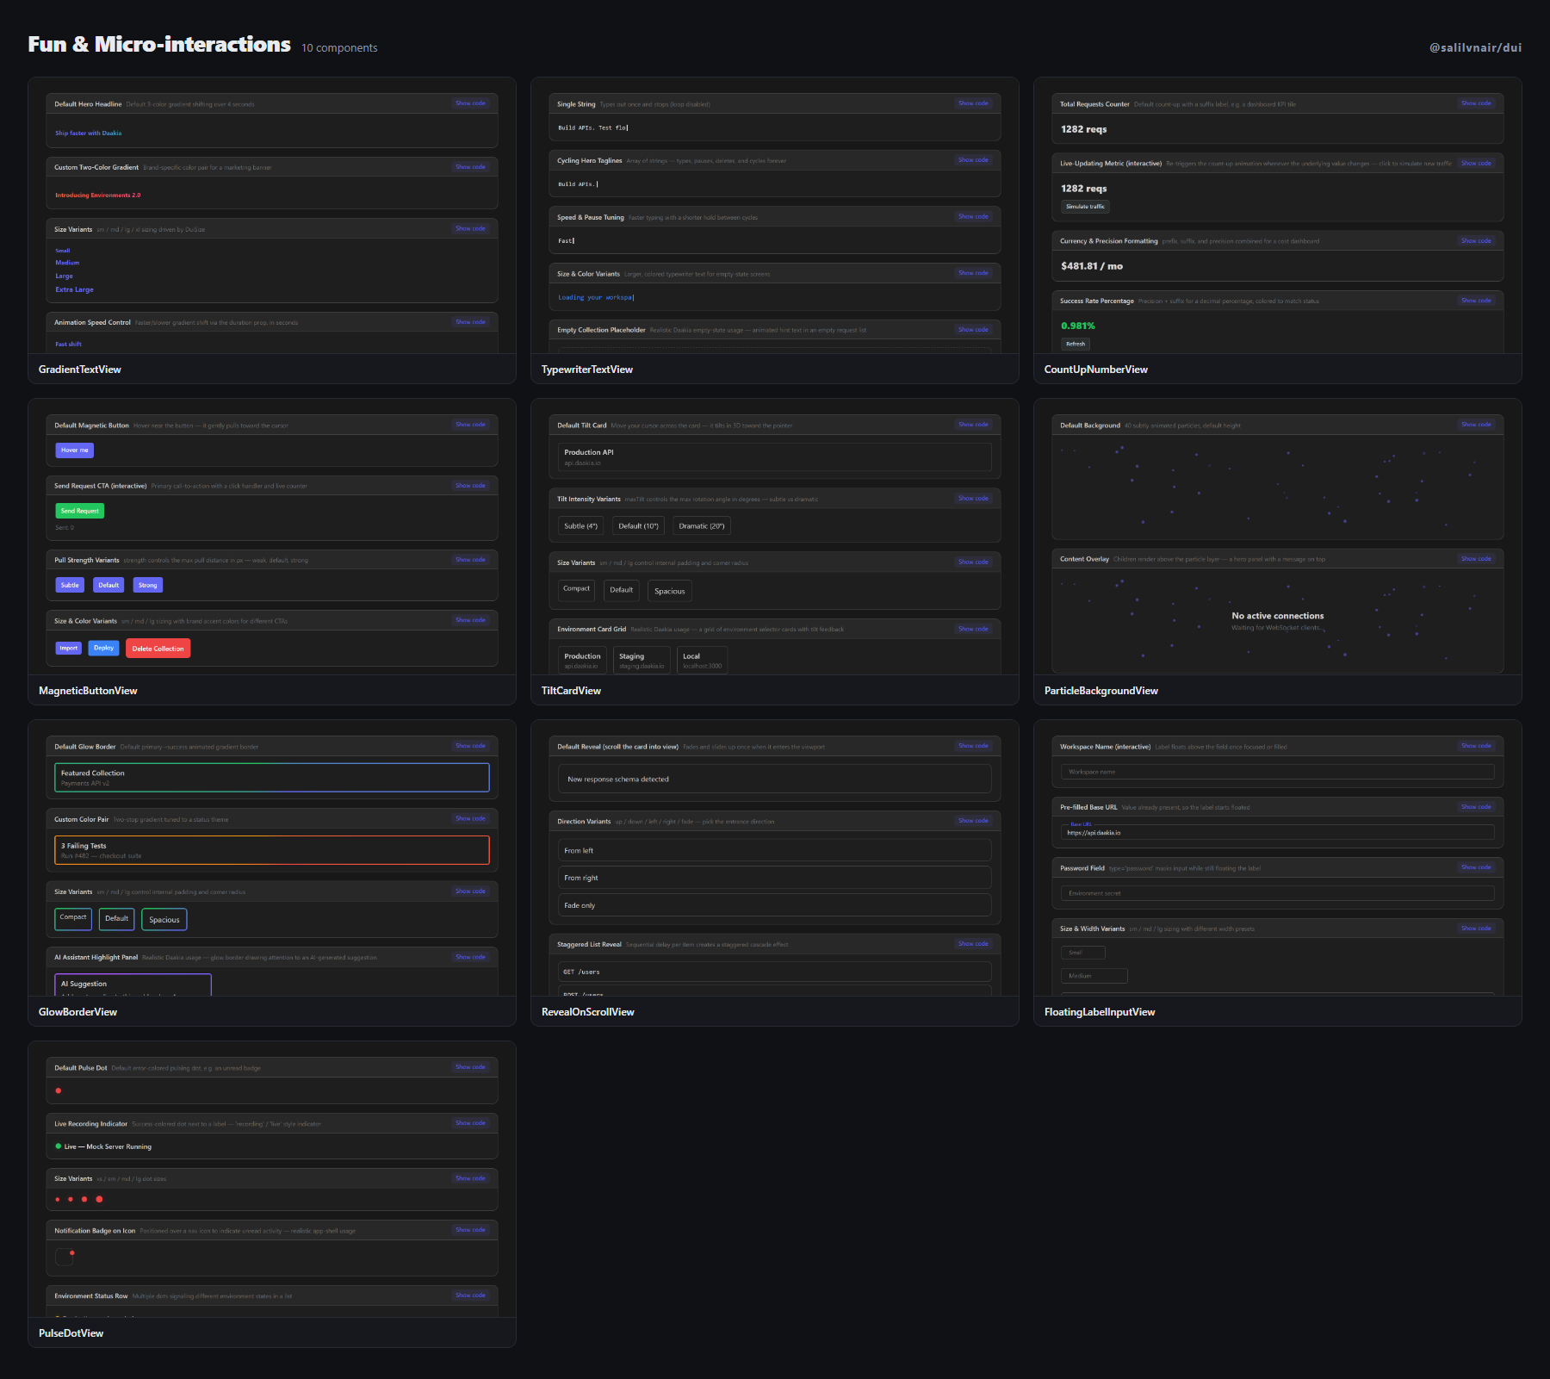The height and width of the screenshot is (1379, 1550).
Task: Click the blue Deploy button
Action: click(x=104, y=648)
